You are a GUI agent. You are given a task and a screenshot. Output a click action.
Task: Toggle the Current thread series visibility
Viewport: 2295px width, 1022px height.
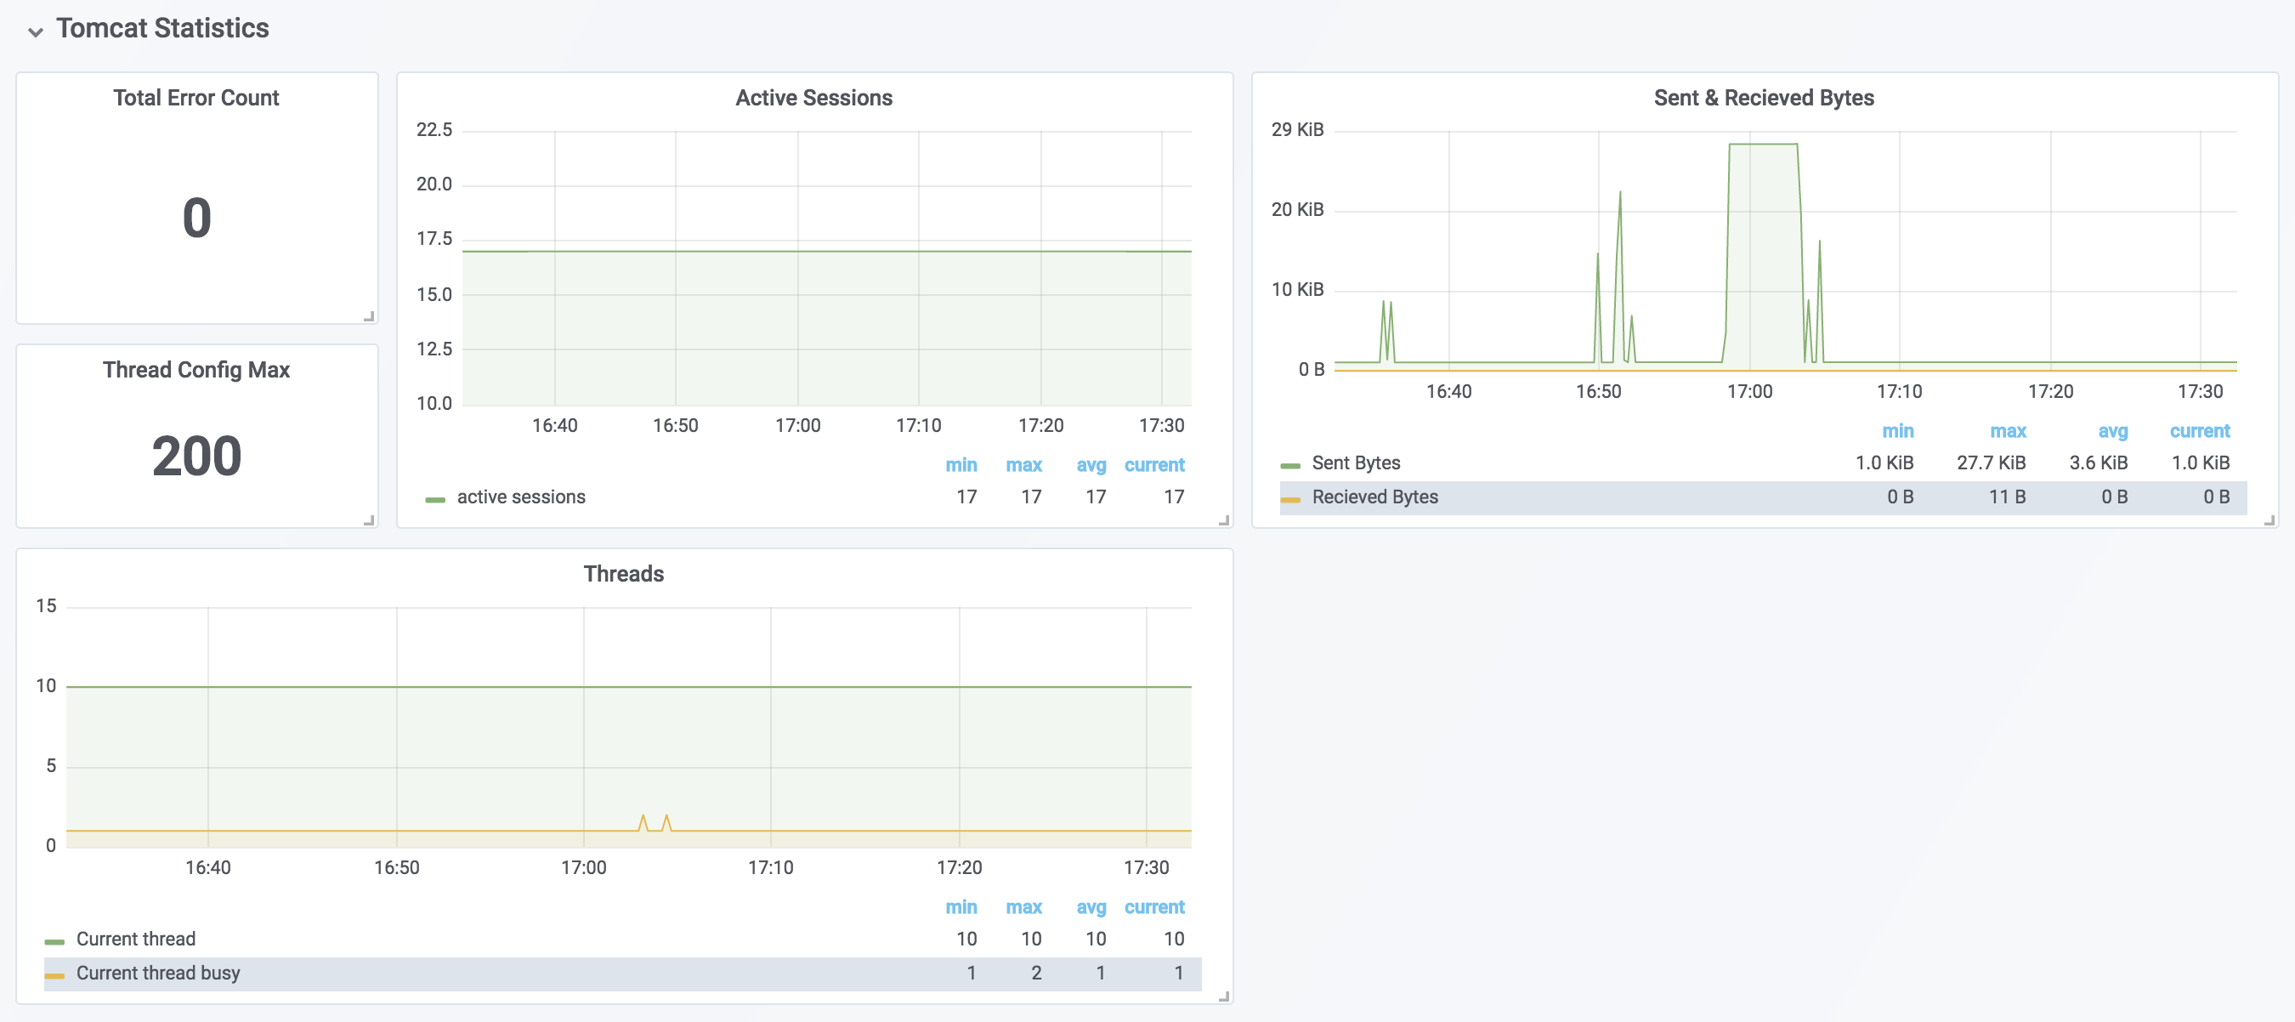pyautogui.click(x=135, y=940)
